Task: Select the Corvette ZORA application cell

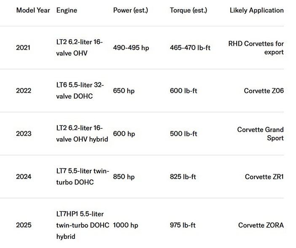Action: point(261,225)
